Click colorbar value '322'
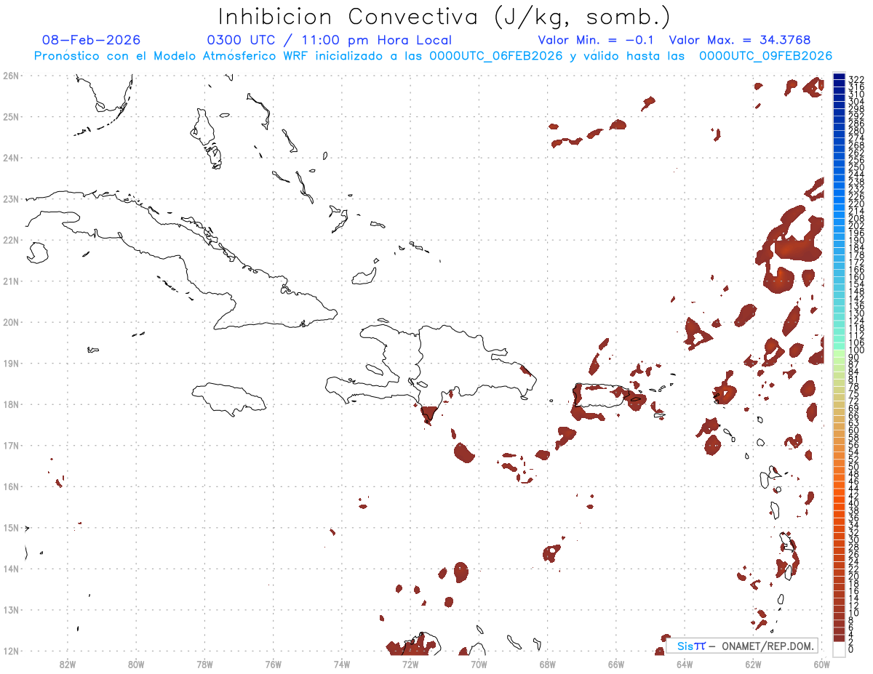The height and width of the screenshot is (674, 873). [x=856, y=79]
